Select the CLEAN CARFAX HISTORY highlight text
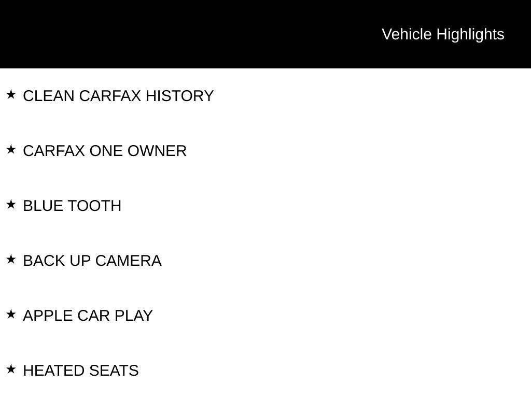The height and width of the screenshot is (398, 531). [118, 96]
